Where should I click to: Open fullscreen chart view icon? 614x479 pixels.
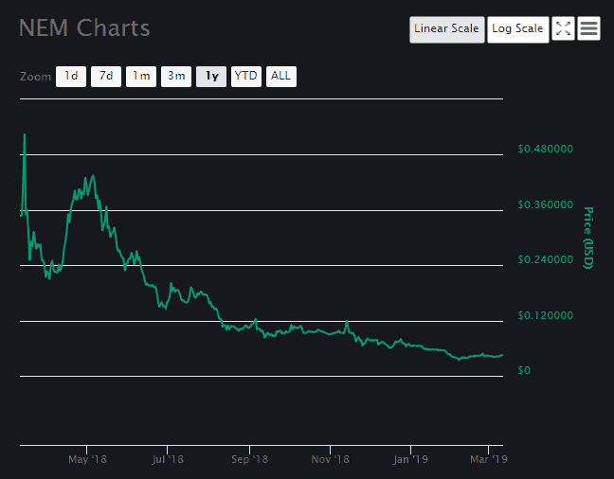[563, 28]
